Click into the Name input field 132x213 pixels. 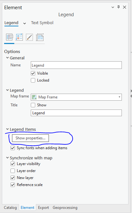click(x=76, y=65)
